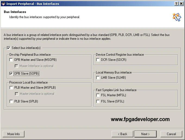The height and width of the screenshot is (140, 185).
Task: Click the Bus Interfaces heading text
Action: click(15, 12)
